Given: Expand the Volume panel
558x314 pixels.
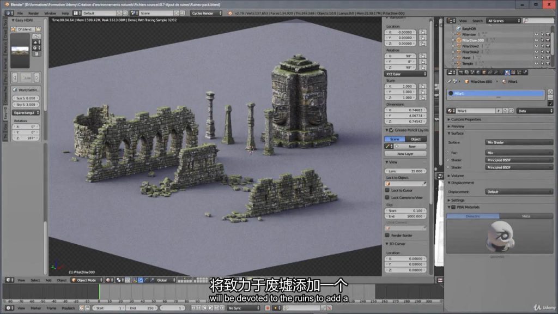Looking at the screenshot, I should click(456, 176).
